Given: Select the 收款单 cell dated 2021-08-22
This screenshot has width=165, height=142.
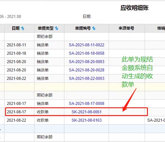Looking at the screenshot, I should pyautogui.click(x=49, y=120).
